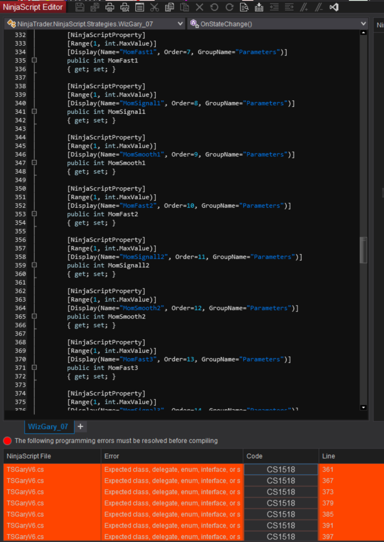
Task: Click the Save As icon
Action: [95, 7]
